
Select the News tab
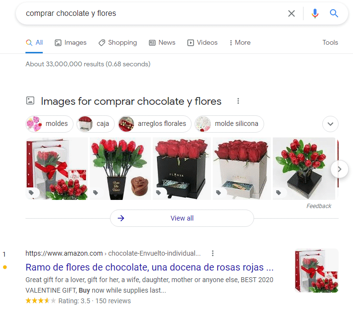click(162, 42)
